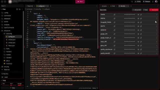160x90 pixels.
Task: Open TOKEN secret options menu
Action: [157, 14]
